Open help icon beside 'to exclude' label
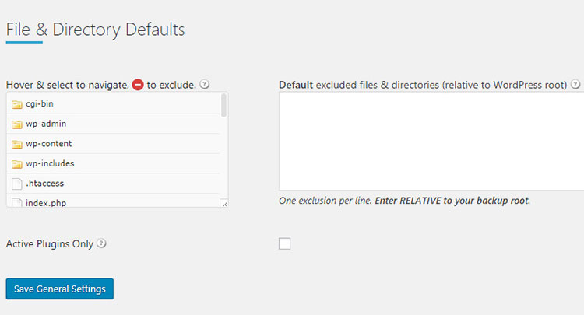Screen dimensions: 584x315 click(x=204, y=85)
